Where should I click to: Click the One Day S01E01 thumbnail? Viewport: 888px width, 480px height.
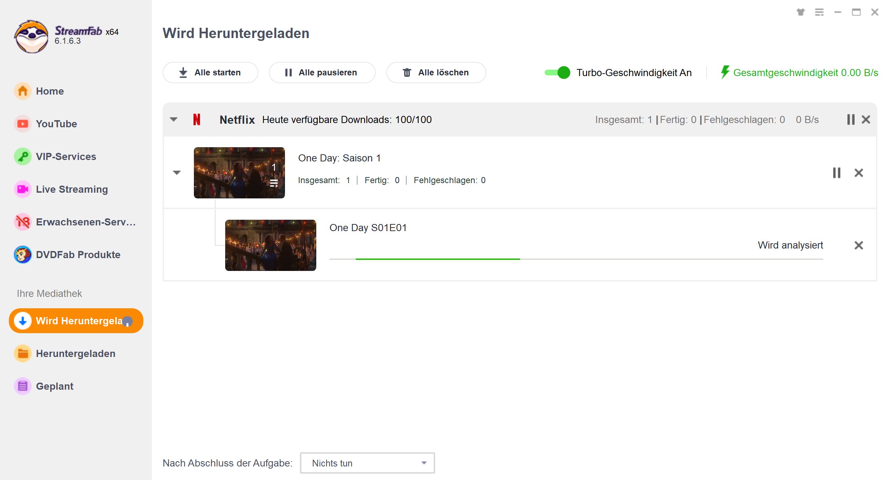pos(271,244)
